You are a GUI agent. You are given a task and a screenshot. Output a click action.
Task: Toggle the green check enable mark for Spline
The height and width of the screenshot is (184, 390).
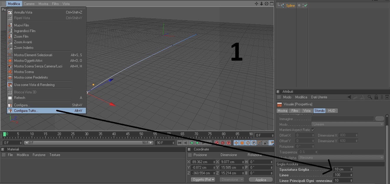306,5
